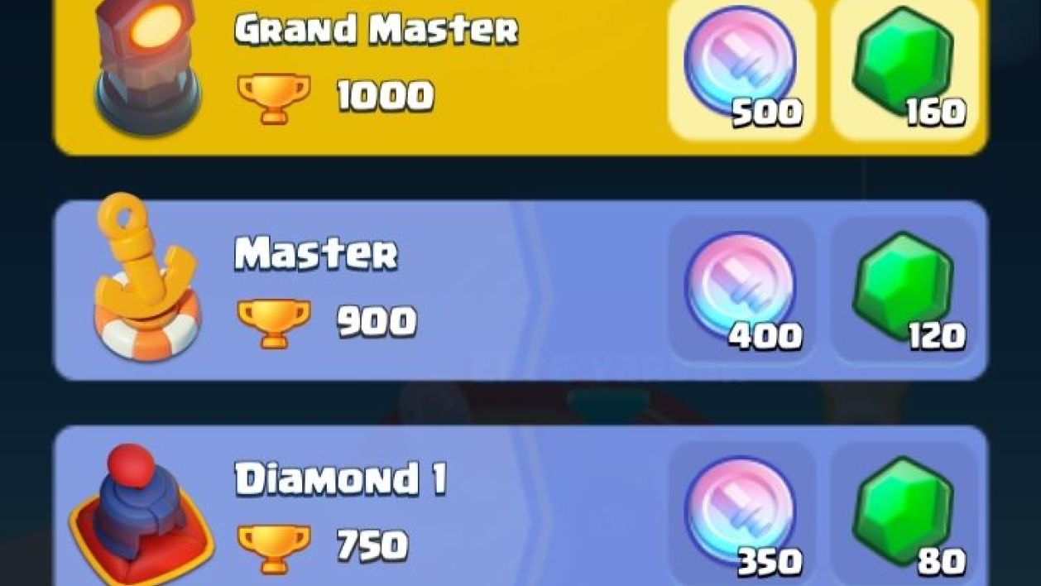Viewport: 1041px width, 586px height.
Task: Tap the Master league anchor icon
Action: coord(147,275)
